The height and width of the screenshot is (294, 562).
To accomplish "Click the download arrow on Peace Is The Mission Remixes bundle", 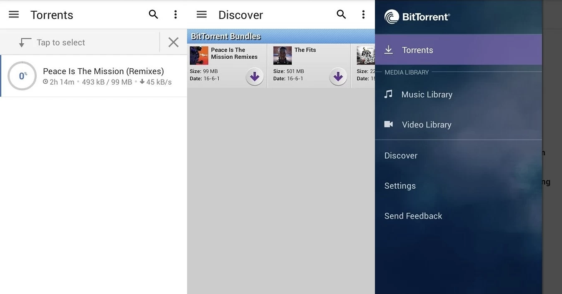I will tap(255, 77).
